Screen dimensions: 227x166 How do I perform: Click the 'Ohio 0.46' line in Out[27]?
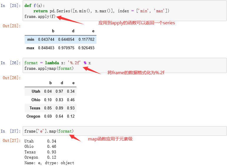40,146
